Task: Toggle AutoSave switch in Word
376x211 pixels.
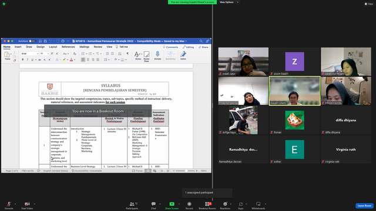Action: [32, 41]
